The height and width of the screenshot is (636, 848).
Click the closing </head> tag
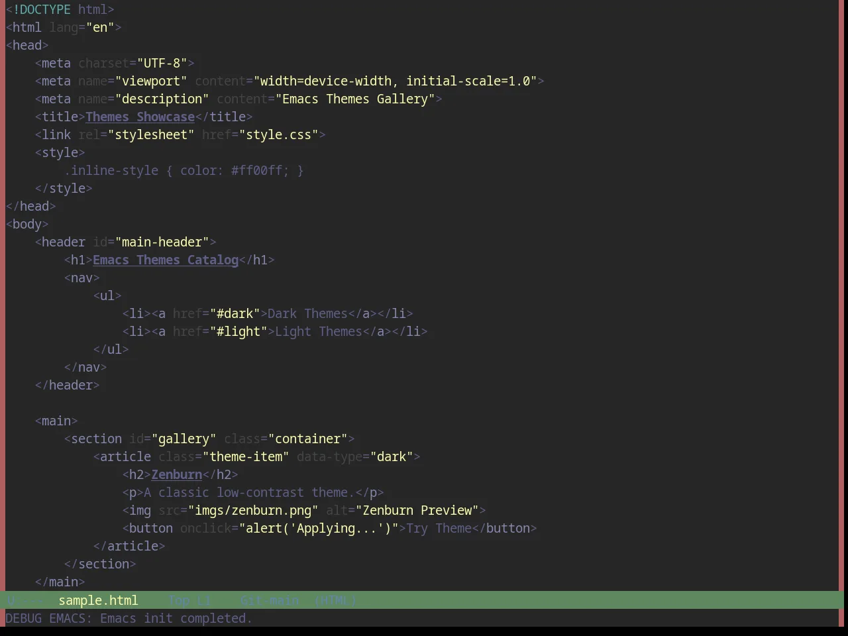pyautogui.click(x=31, y=206)
